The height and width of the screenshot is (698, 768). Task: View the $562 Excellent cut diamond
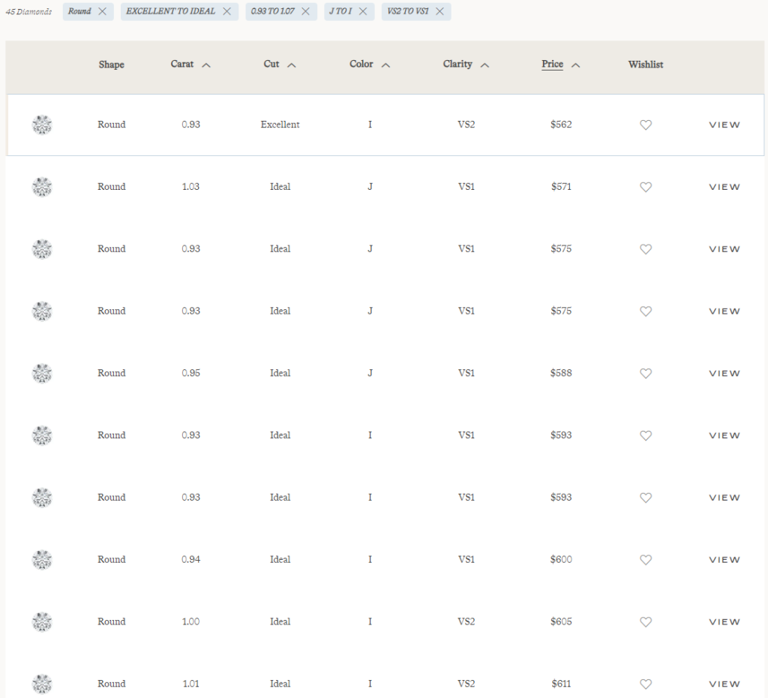click(x=724, y=125)
